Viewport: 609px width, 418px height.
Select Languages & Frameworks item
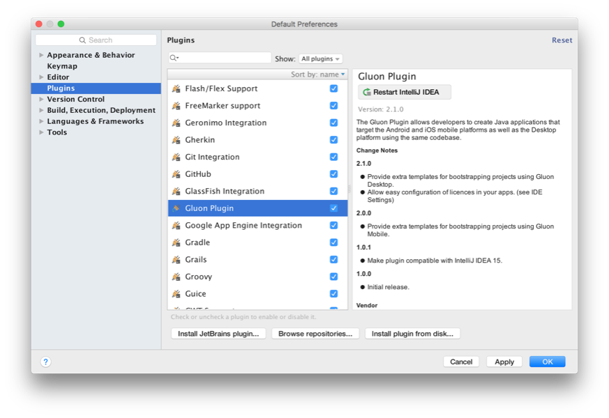click(95, 121)
